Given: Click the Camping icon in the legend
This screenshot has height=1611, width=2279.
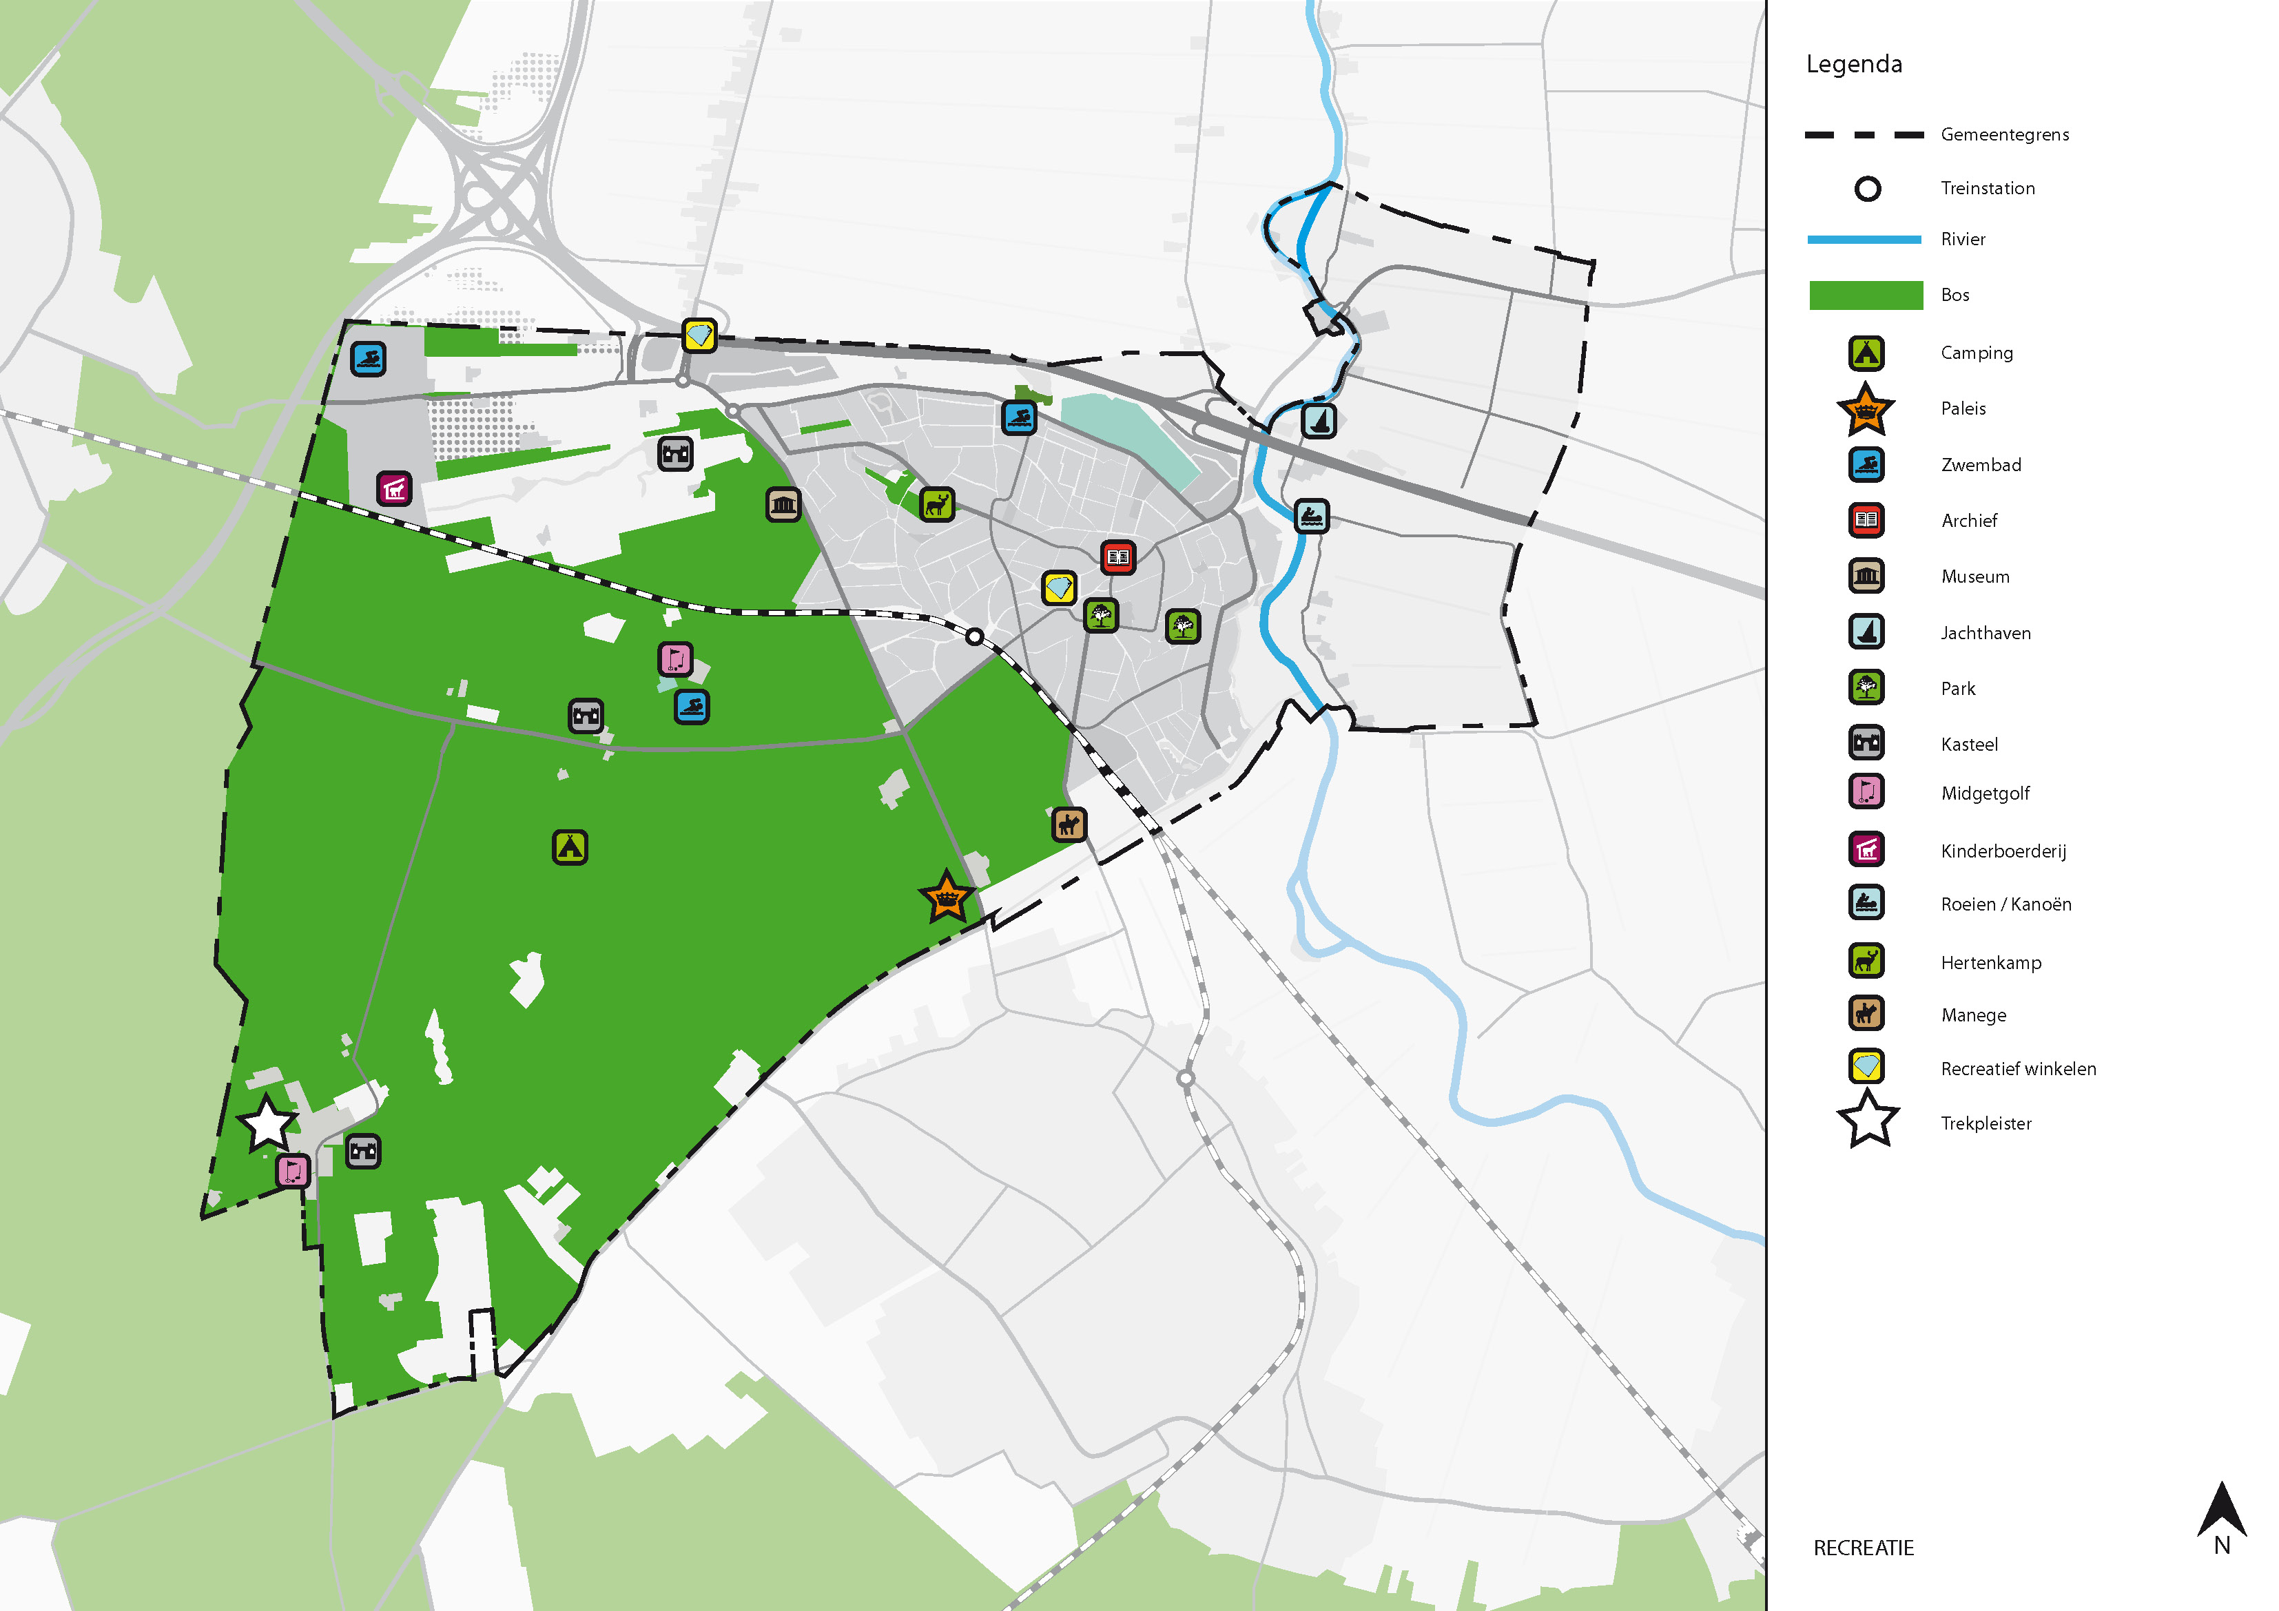Looking at the screenshot, I should [1866, 353].
